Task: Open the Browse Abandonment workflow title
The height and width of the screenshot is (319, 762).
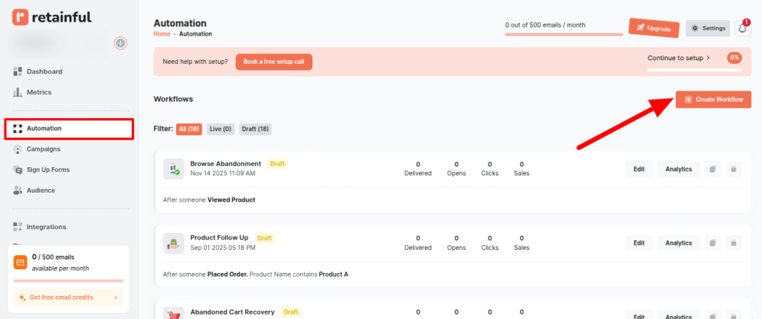Action: [225, 164]
